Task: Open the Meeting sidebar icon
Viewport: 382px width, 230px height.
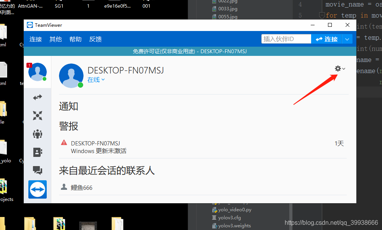Action: [38, 134]
